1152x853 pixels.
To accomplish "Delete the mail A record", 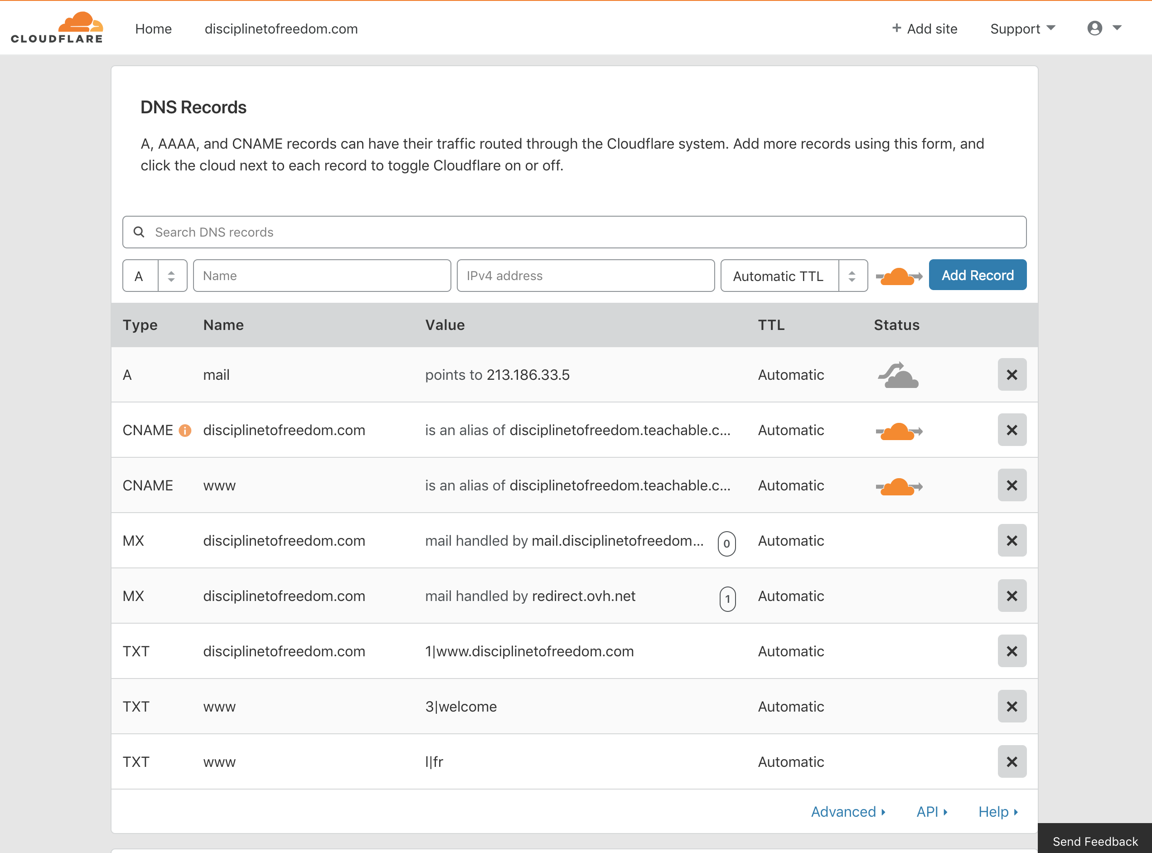I will (1012, 375).
